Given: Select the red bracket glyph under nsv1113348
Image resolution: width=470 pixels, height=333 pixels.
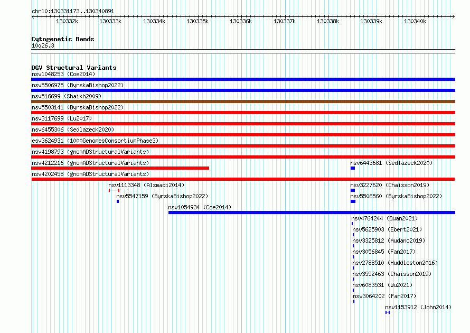Looking at the screenshot, I should click(114, 190).
